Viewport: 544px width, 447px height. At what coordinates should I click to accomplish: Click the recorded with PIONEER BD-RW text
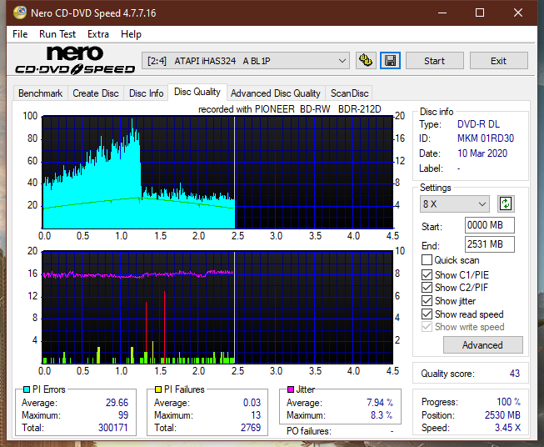tap(290, 109)
